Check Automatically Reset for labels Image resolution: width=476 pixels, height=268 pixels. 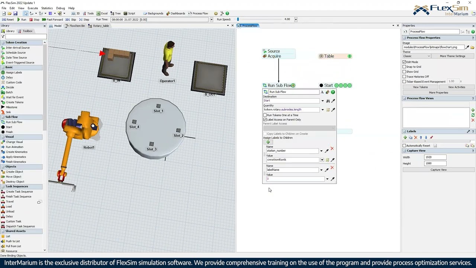click(404, 146)
